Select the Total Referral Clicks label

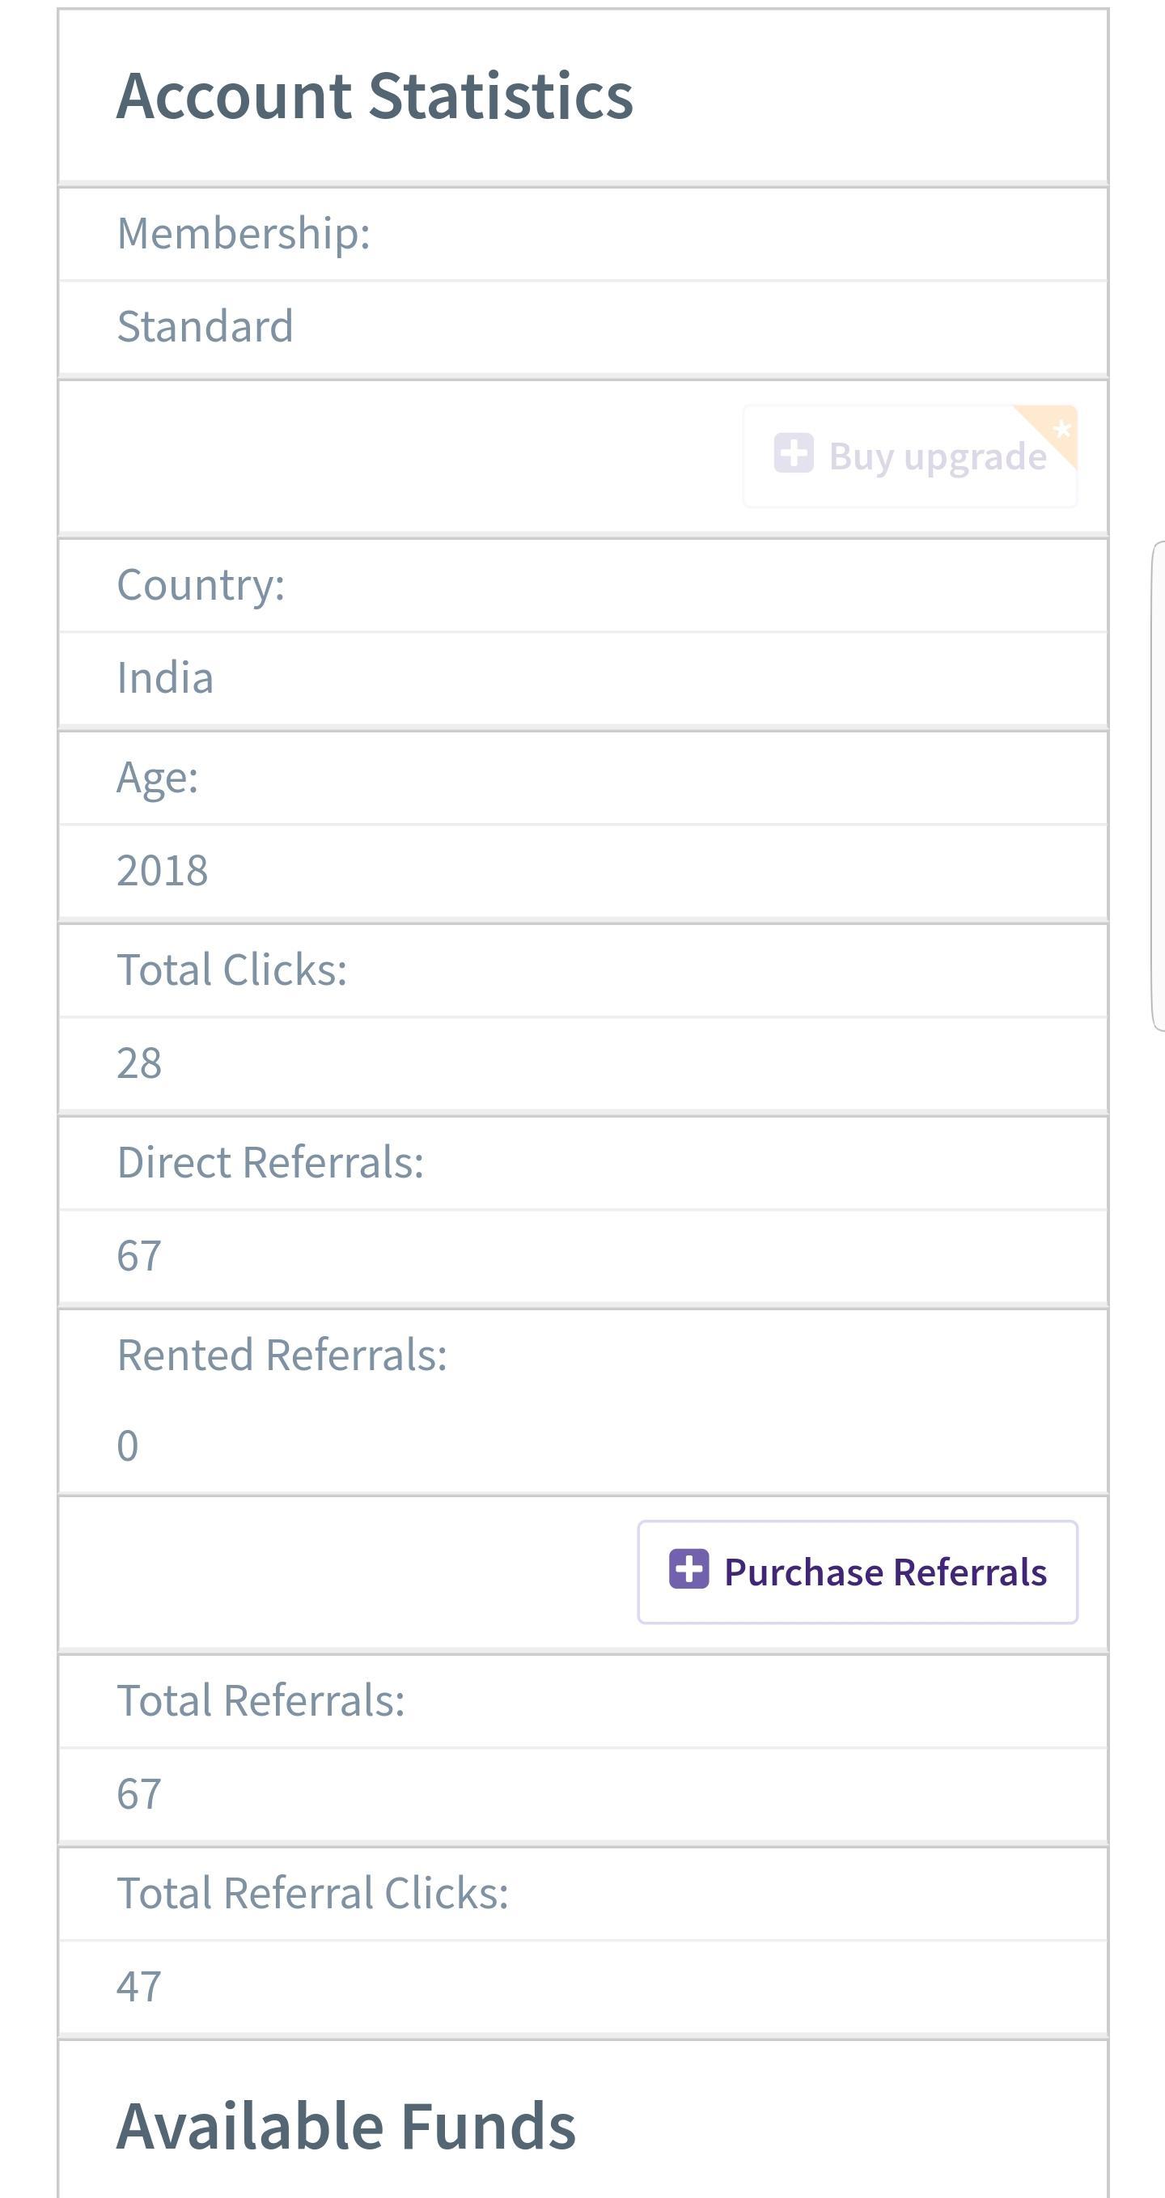tap(312, 1893)
